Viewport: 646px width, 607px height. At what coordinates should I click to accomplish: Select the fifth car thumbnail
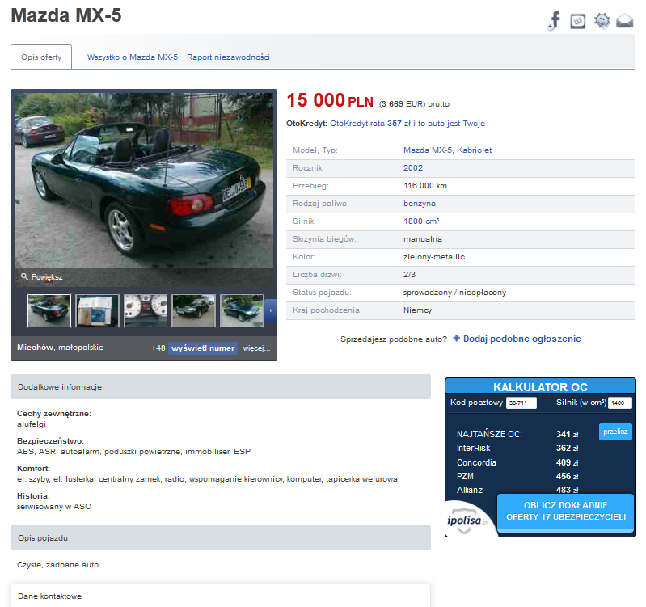[242, 310]
